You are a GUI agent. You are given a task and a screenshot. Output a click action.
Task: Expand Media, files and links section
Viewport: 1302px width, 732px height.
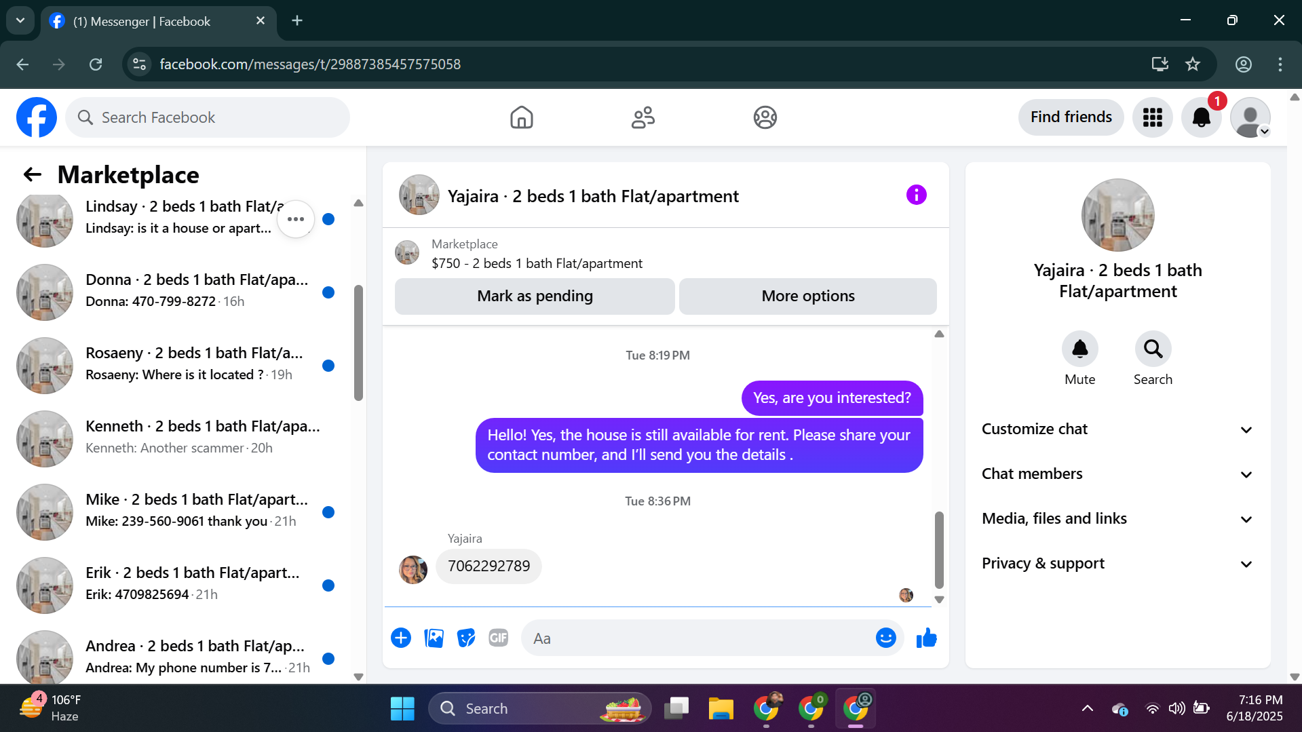1117,519
